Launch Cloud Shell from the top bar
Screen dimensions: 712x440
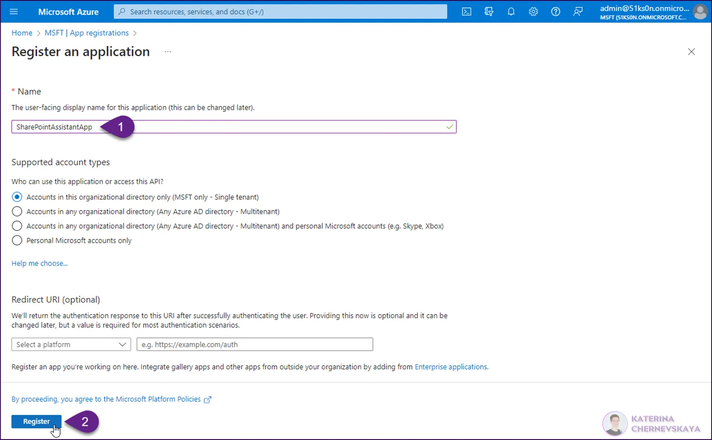(x=466, y=12)
